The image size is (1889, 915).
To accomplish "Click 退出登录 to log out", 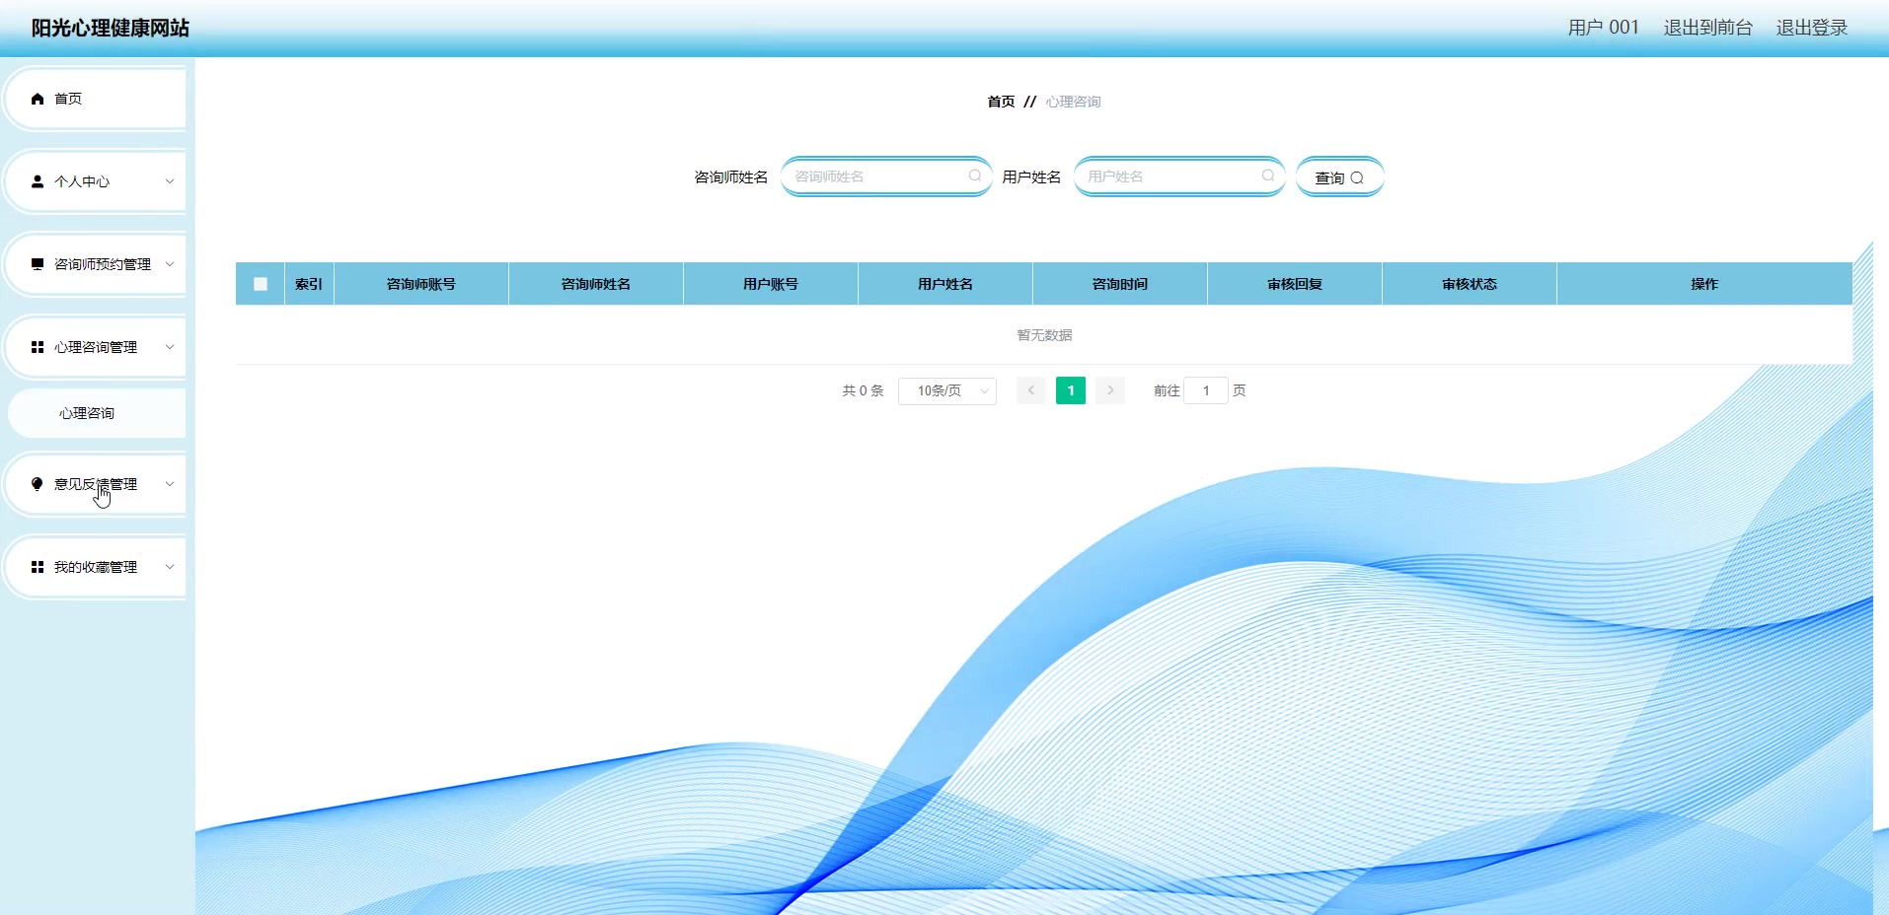I will click(x=1811, y=28).
